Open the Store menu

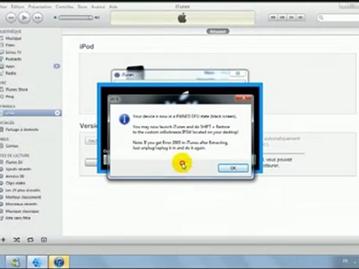[82, 7]
